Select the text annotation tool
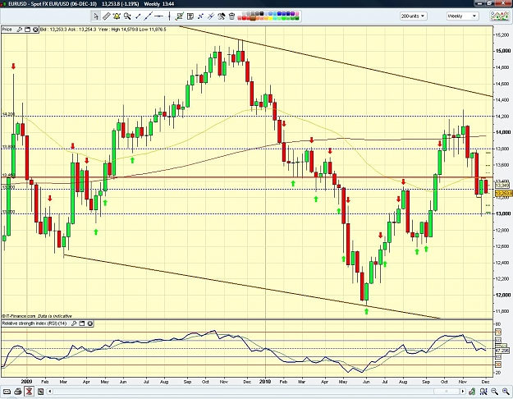This screenshot has height=399, width=513. pyautogui.click(x=190, y=16)
